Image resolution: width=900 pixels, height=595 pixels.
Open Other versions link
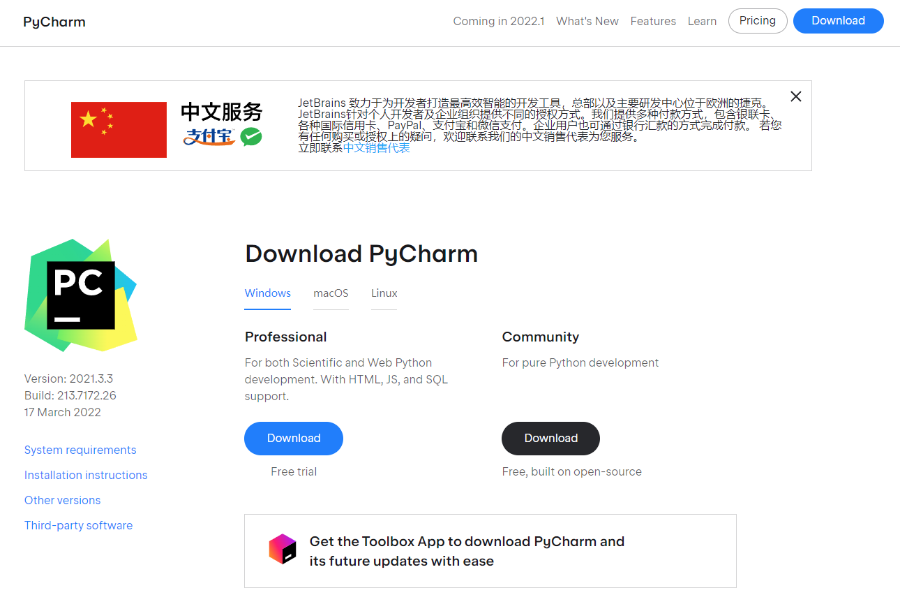pyautogui.click(x=63, y=501)
